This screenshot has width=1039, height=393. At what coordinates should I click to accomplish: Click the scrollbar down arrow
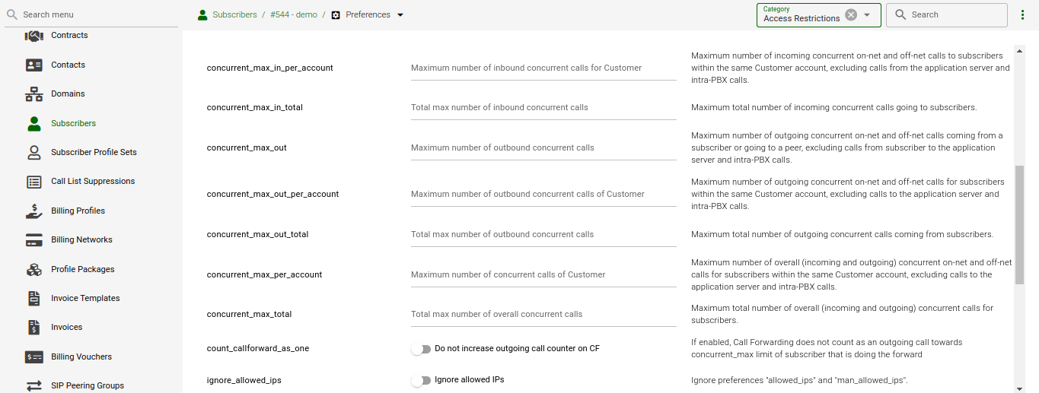tap(1020, 388)
